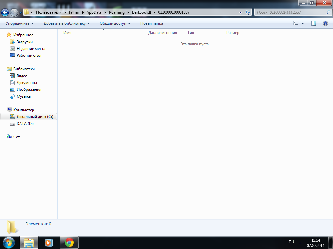Open the Упорядочить menu
The height and width of the screenshot is (249, 333).
[20, 23]
